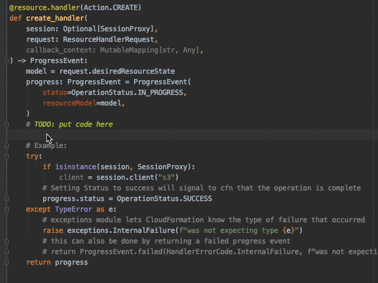Click 'exceptions.InternalFailure' call

pyautogui.click(x=121, y=231)
